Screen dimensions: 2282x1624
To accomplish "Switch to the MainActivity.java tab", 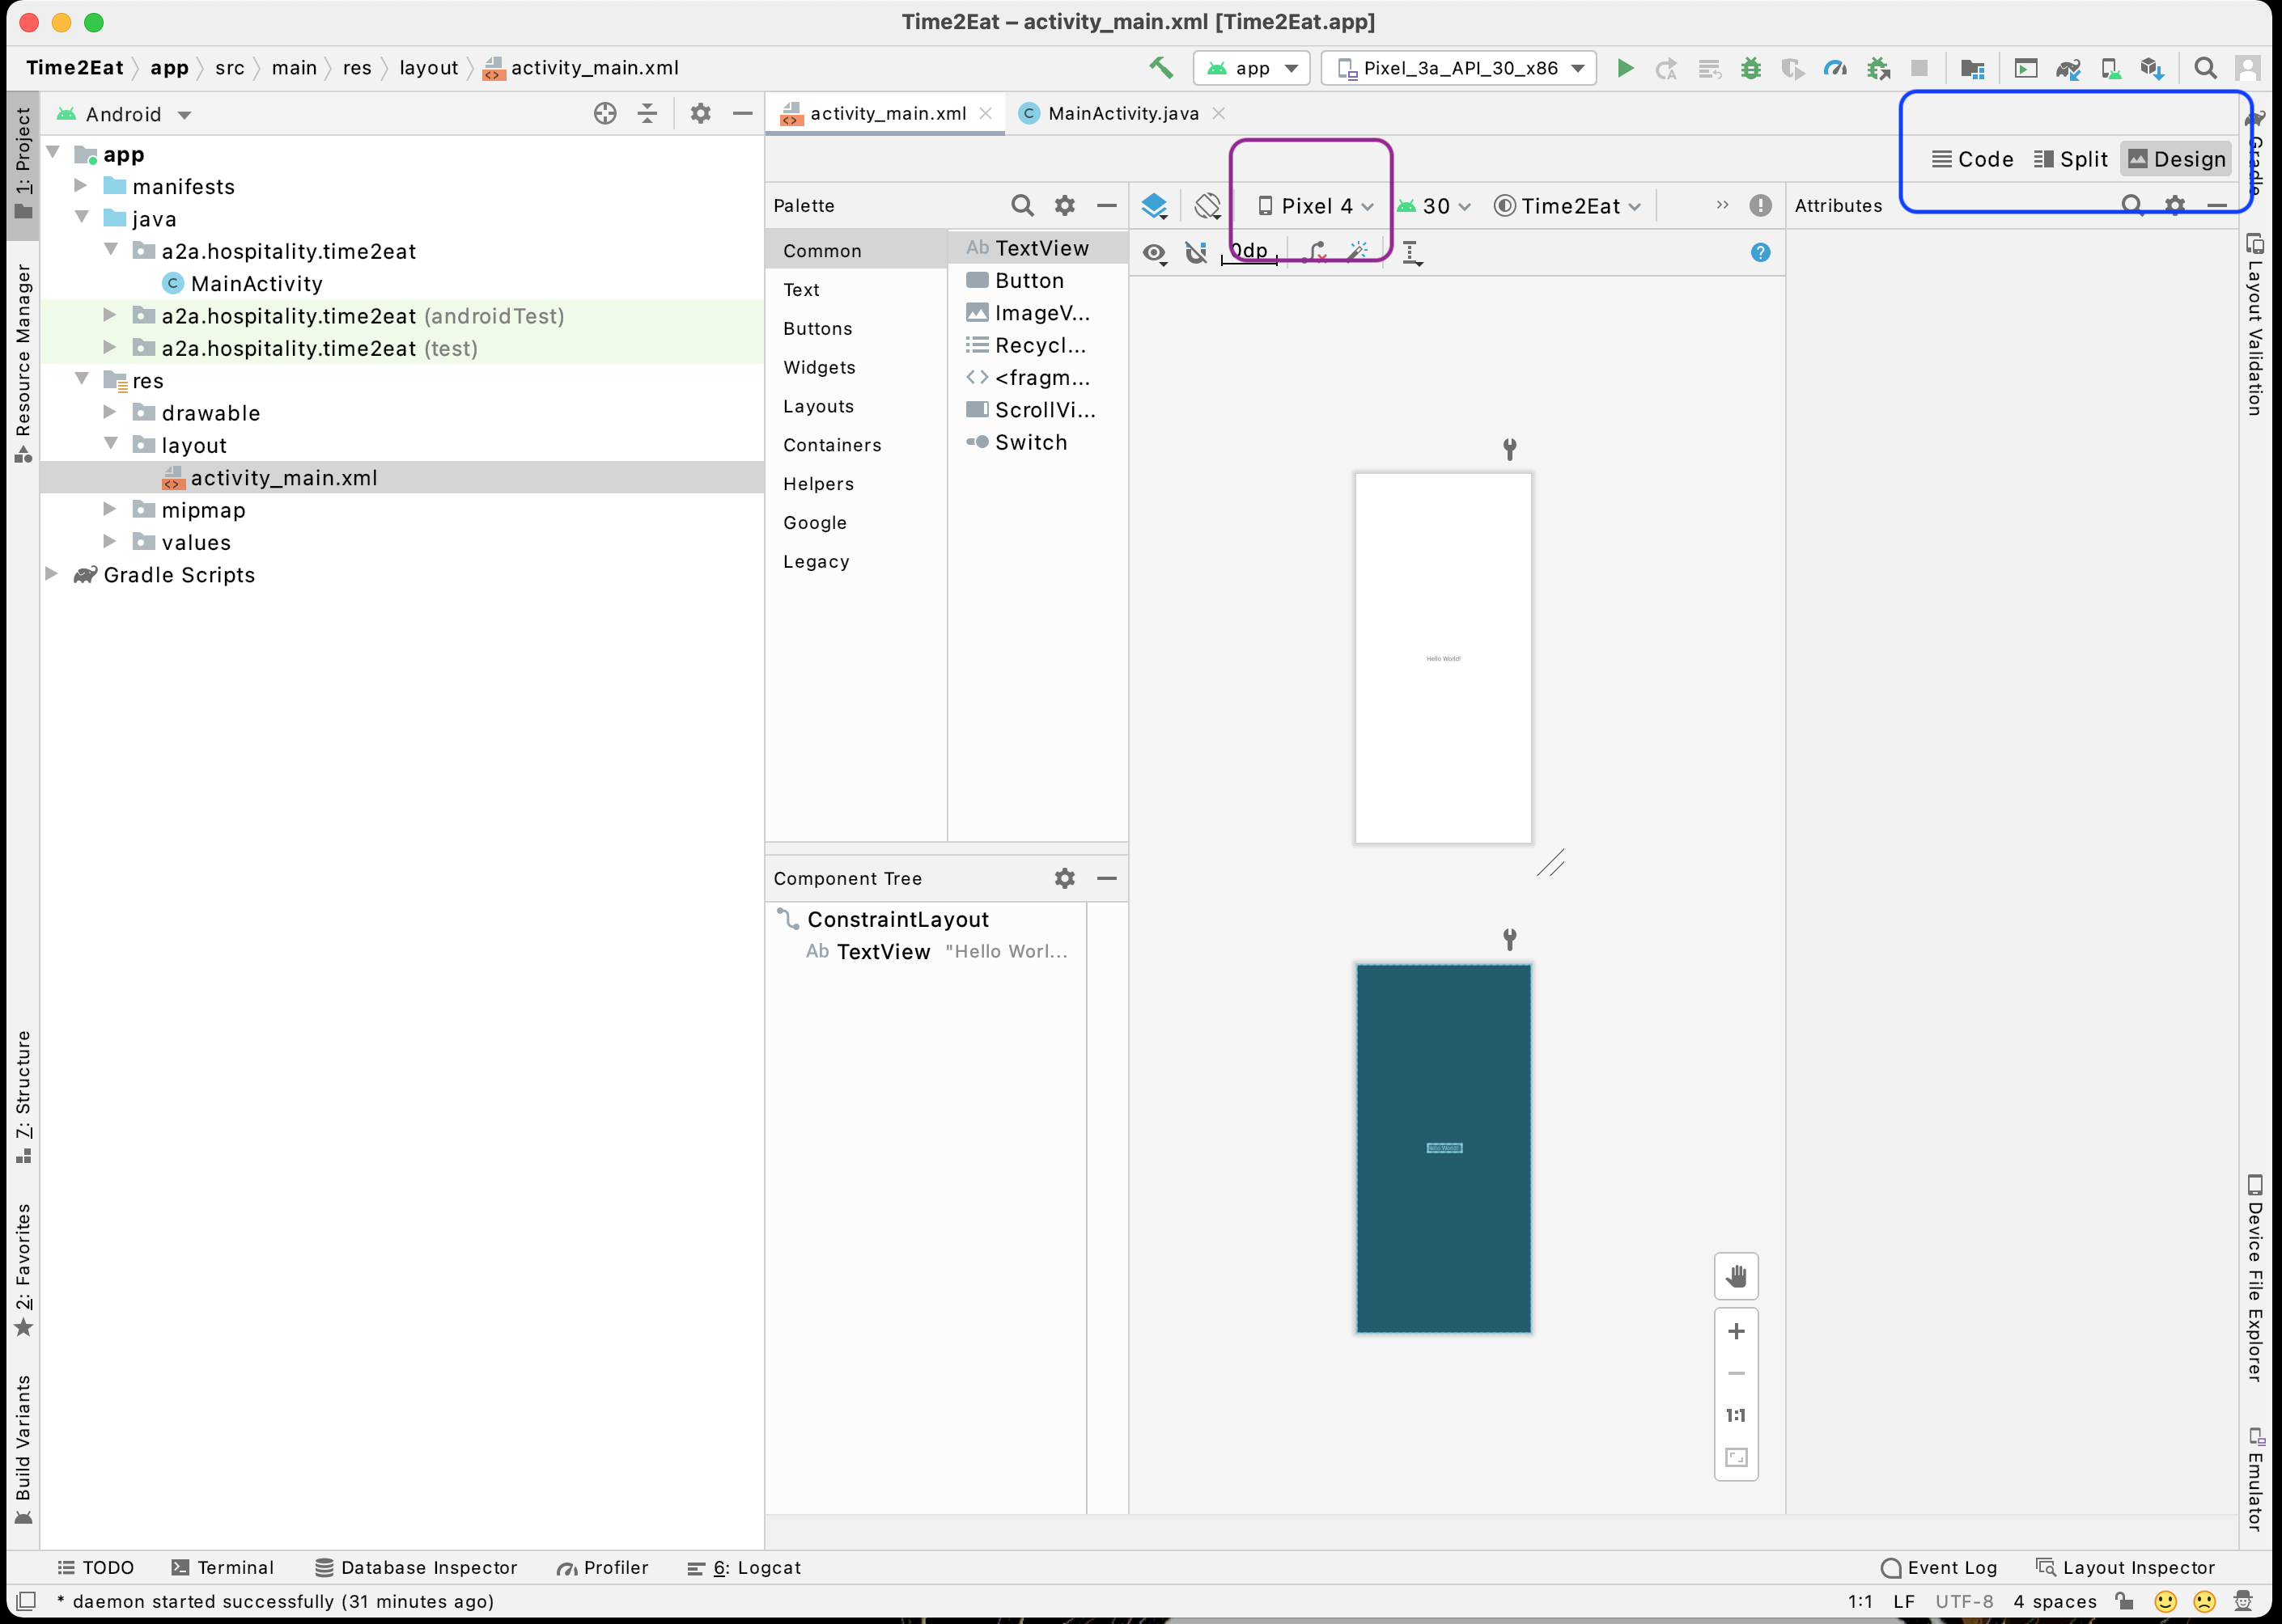I will [1122, 114].
